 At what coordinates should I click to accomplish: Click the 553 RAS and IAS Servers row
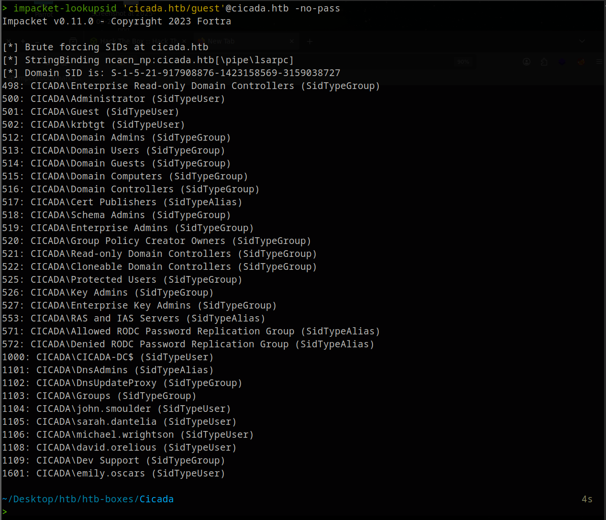point(133,318)
